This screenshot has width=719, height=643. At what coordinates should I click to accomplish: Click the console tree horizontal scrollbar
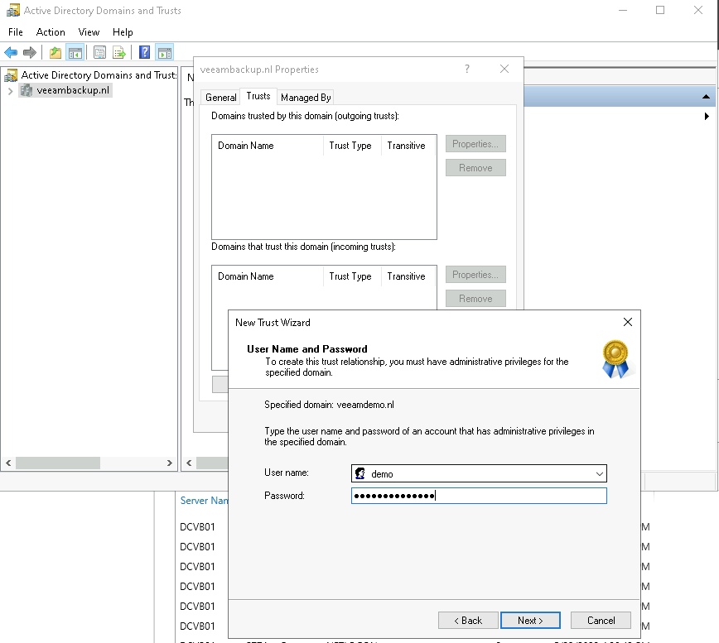pos(89,463)
